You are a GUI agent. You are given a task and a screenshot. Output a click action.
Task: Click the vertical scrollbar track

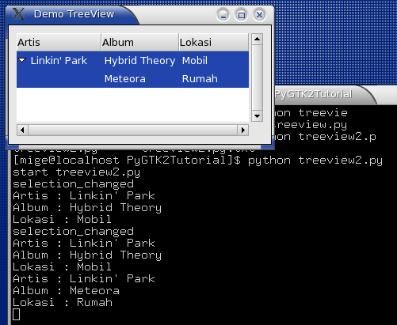tap(257, 77)
